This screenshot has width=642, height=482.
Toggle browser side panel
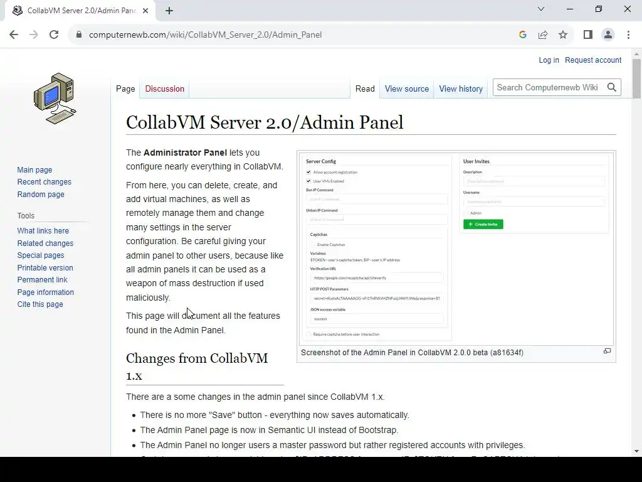point(588,35)
